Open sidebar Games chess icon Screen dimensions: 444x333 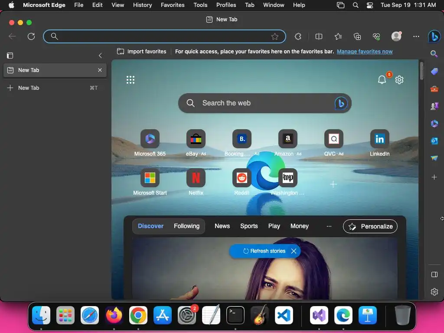(x=434, y=106)
